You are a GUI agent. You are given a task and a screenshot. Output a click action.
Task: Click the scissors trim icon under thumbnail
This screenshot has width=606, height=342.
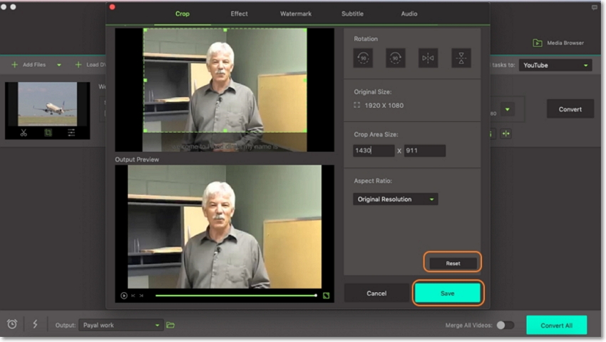pos(24,133)
